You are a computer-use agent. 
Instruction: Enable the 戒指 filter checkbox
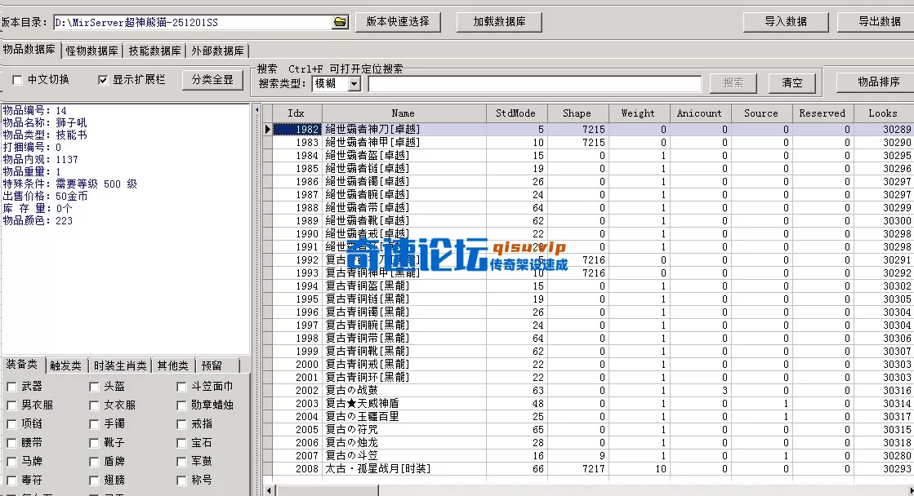click(181, 423)
